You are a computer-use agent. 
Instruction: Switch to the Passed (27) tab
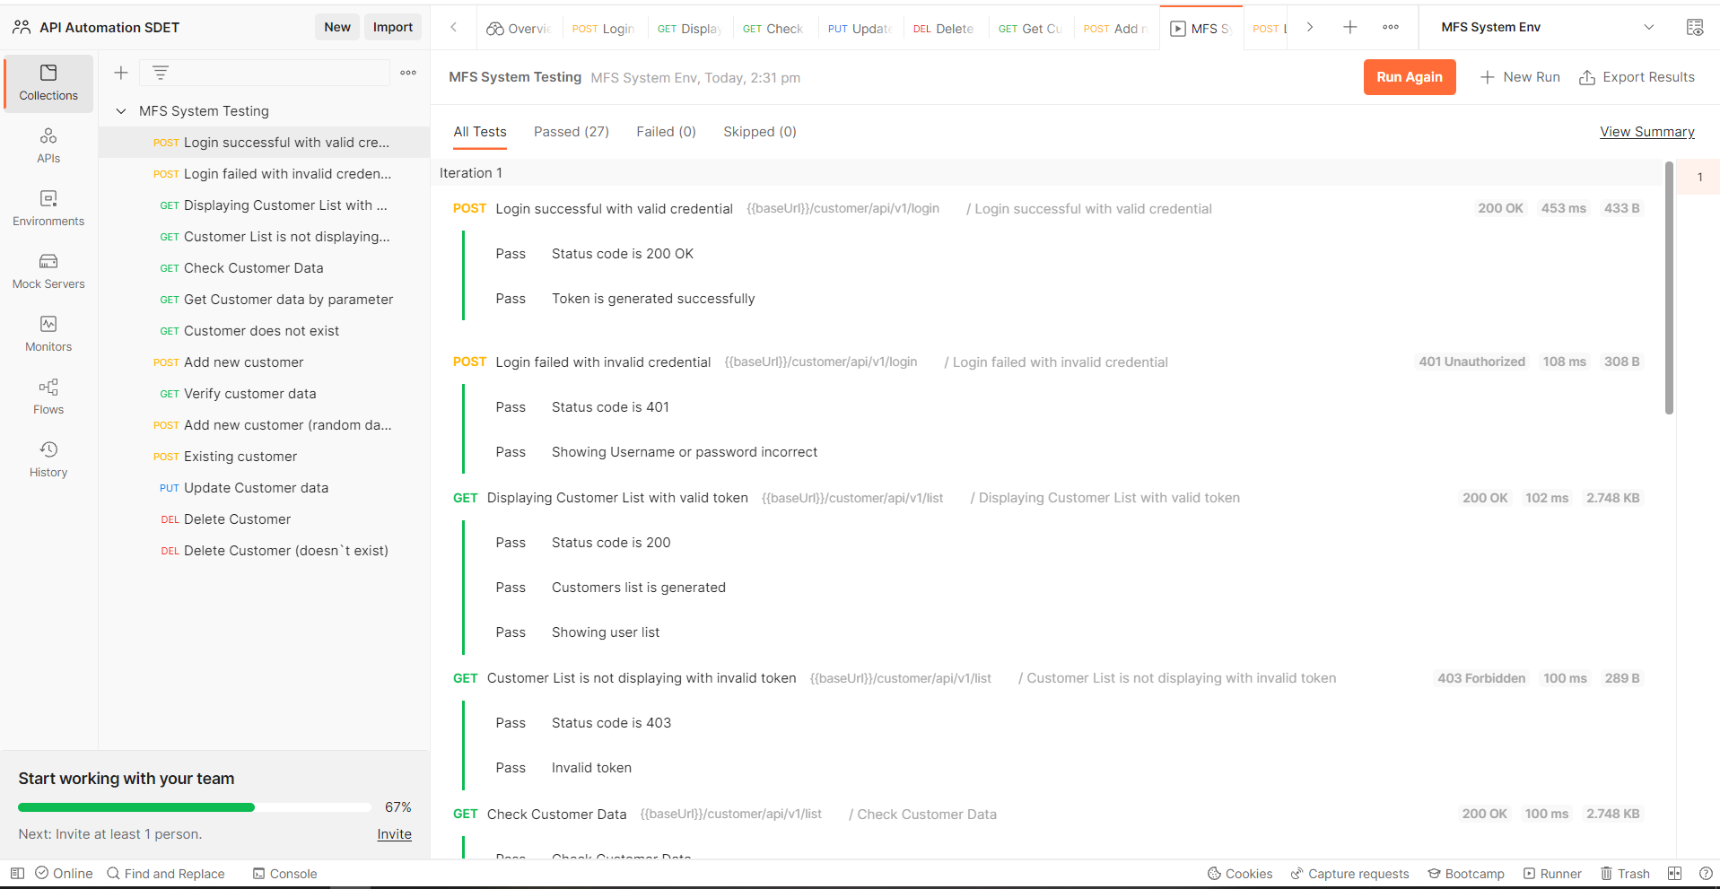tap(571, 131)
